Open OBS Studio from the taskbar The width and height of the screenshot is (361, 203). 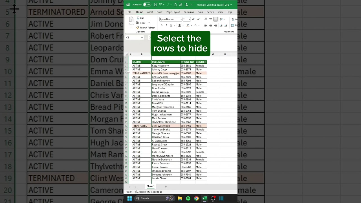coord(213,198)
